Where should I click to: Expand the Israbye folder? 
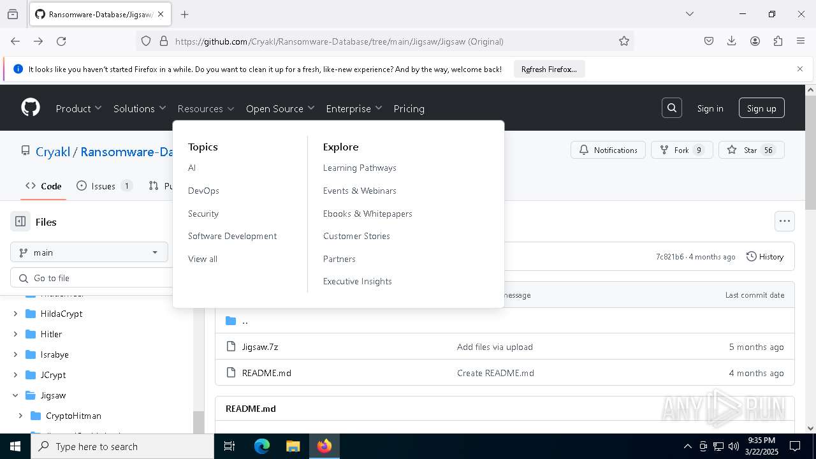[x=15, y=354]
